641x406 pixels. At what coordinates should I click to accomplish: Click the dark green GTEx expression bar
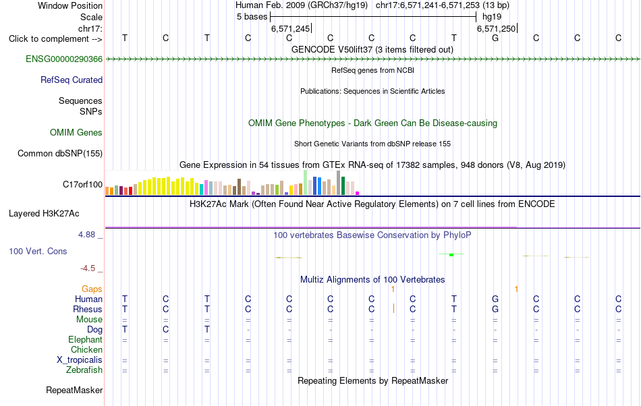tap(343, 186)
